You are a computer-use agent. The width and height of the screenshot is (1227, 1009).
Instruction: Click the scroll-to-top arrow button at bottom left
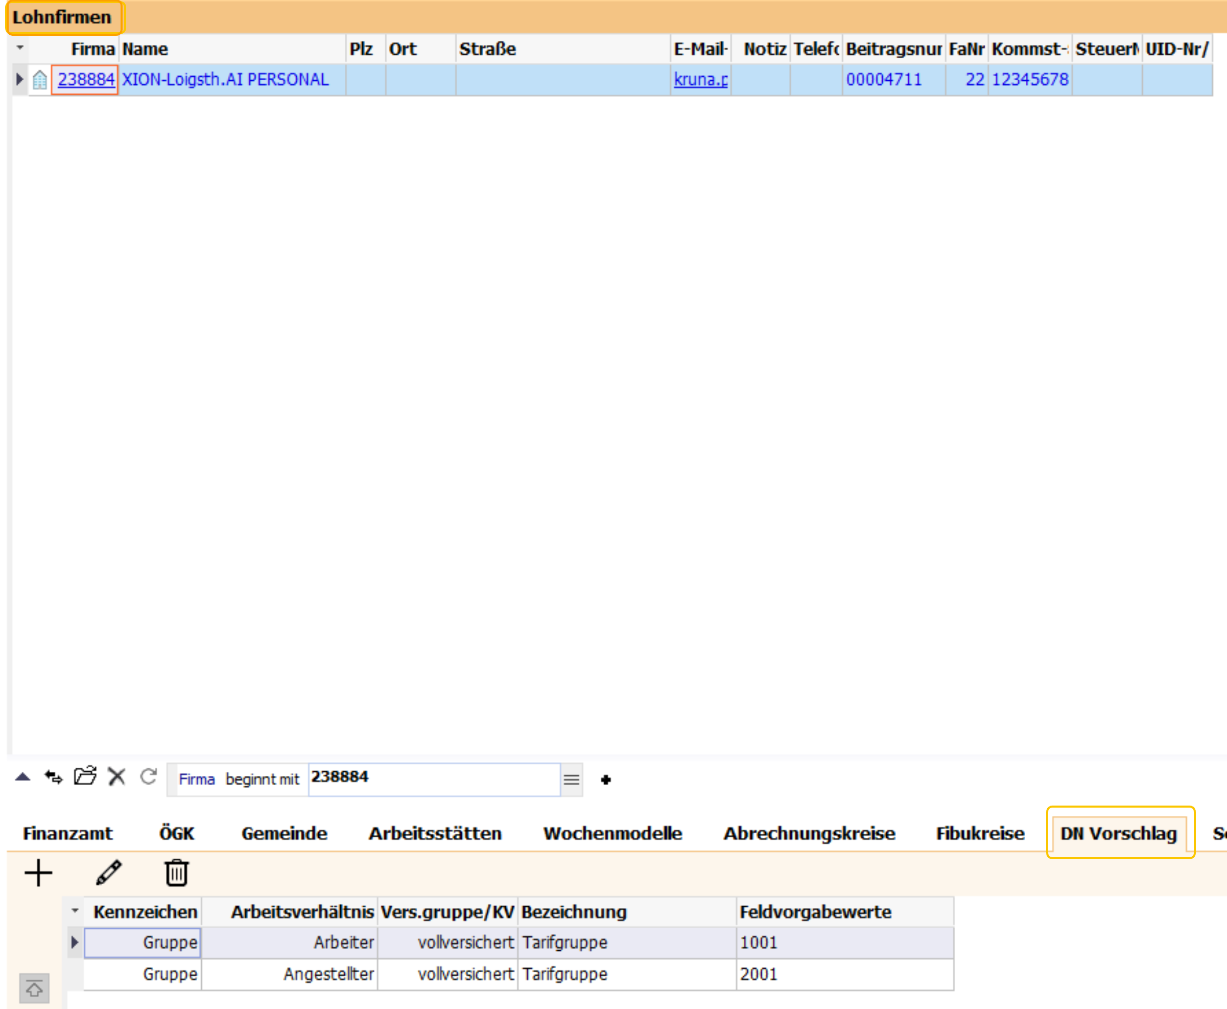click(34, 988)
